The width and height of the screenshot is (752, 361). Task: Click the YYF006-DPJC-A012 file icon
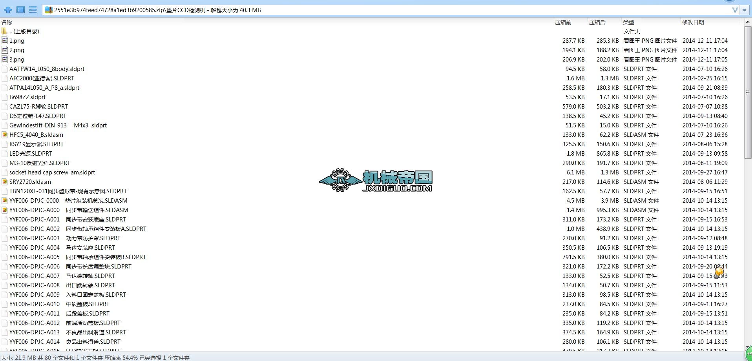click(5, 323)
